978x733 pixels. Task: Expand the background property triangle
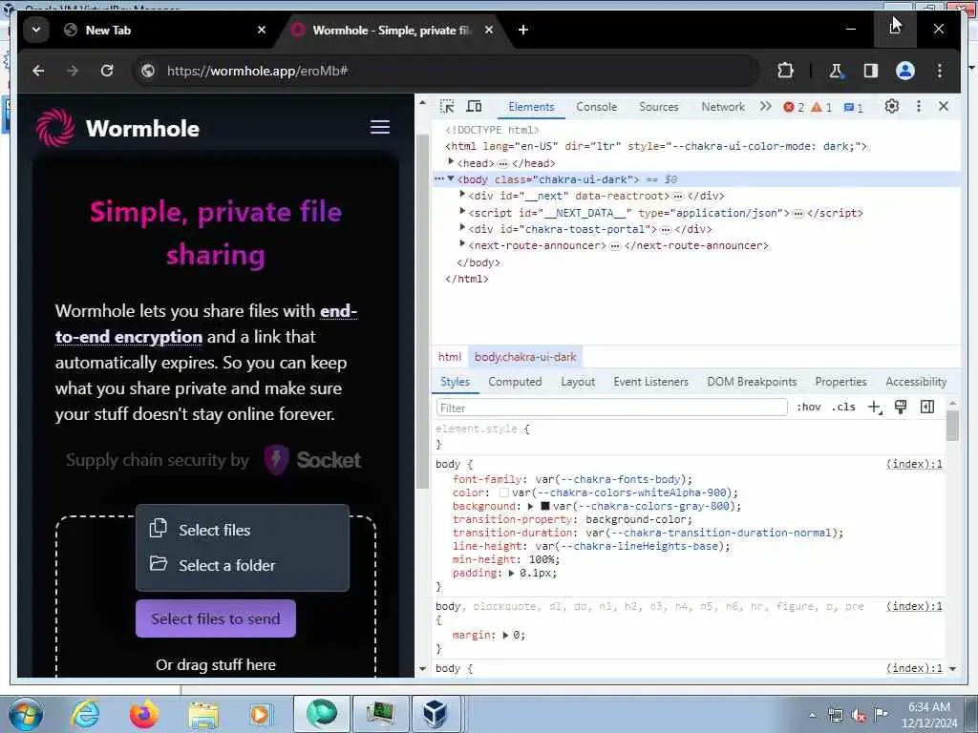point(531,506)
